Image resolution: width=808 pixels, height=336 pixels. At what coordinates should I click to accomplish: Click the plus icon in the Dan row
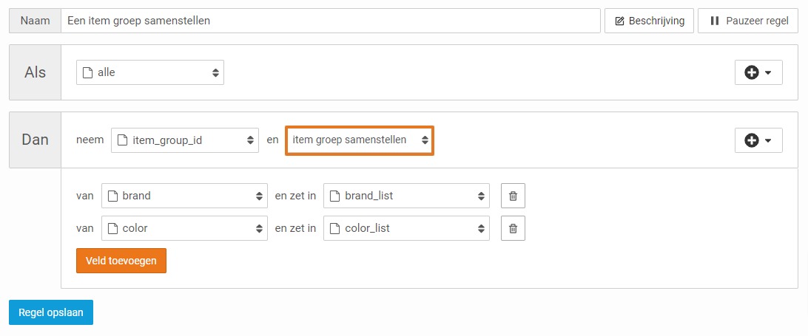point(751,140)
